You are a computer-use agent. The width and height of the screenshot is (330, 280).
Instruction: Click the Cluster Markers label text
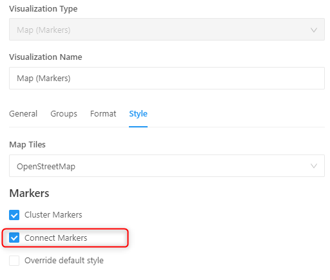(x=53, y=215)
